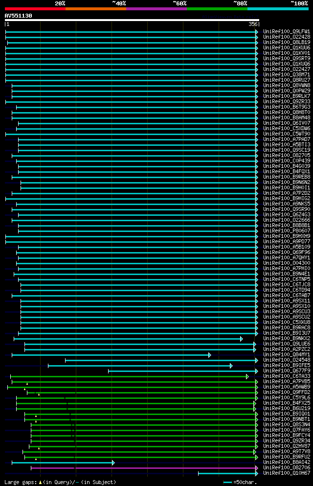Click the orange ~40% legend color bar

(96, 9)
